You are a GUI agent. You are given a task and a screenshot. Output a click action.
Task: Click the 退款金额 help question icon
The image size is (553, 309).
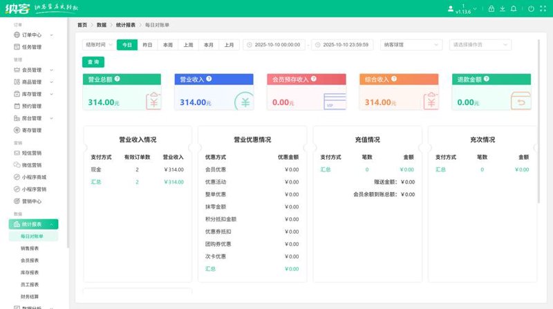487,79
